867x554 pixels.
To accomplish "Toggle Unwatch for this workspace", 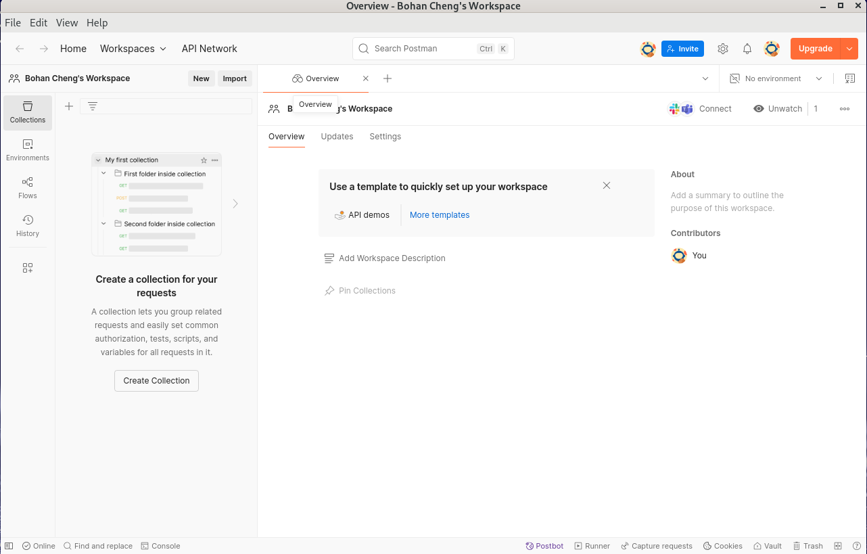I will (x=778, y=109).
